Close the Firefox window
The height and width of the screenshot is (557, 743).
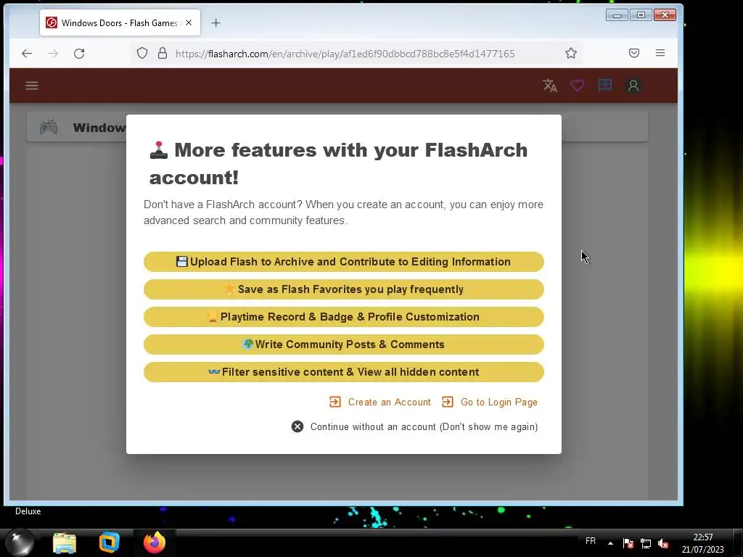(665, 15)
